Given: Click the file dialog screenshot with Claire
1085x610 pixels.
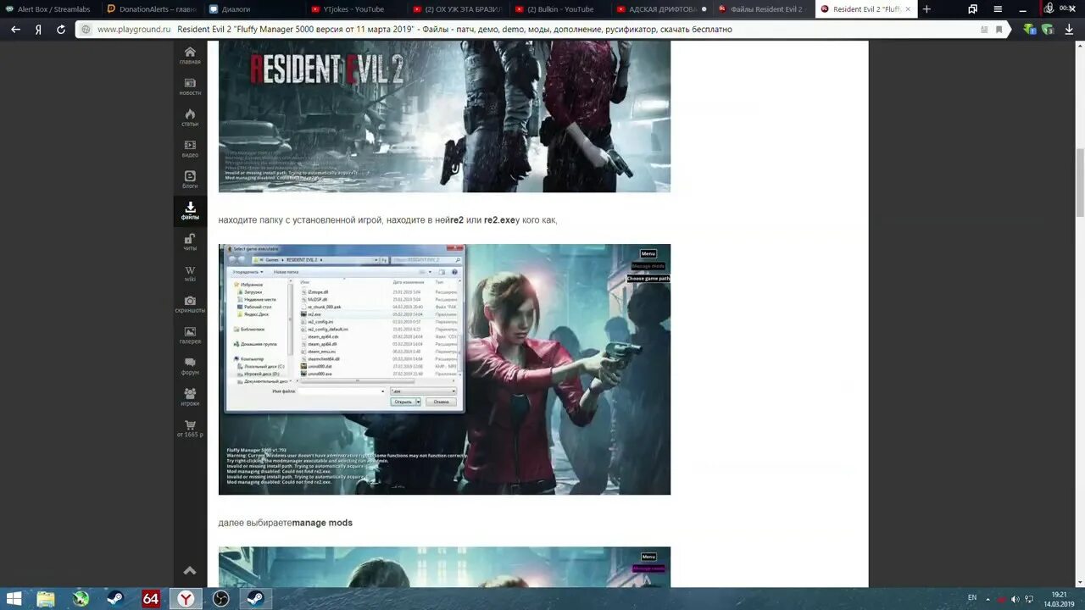Looking at the screenshot, I should 444,369.
